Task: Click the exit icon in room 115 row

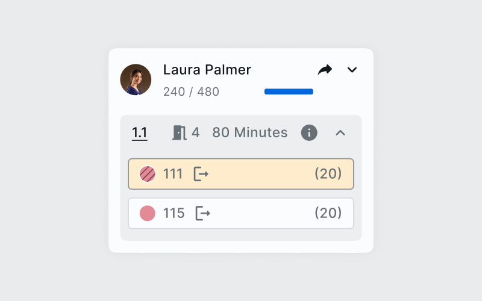Action: pos(203,213)
